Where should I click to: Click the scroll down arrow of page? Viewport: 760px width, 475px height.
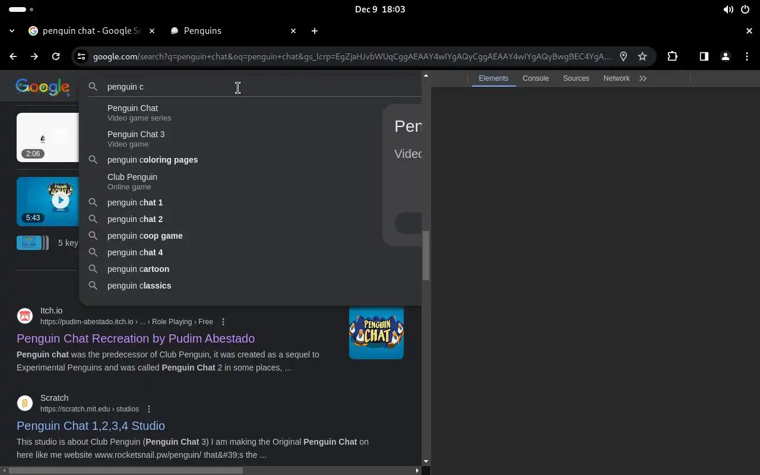426,461
